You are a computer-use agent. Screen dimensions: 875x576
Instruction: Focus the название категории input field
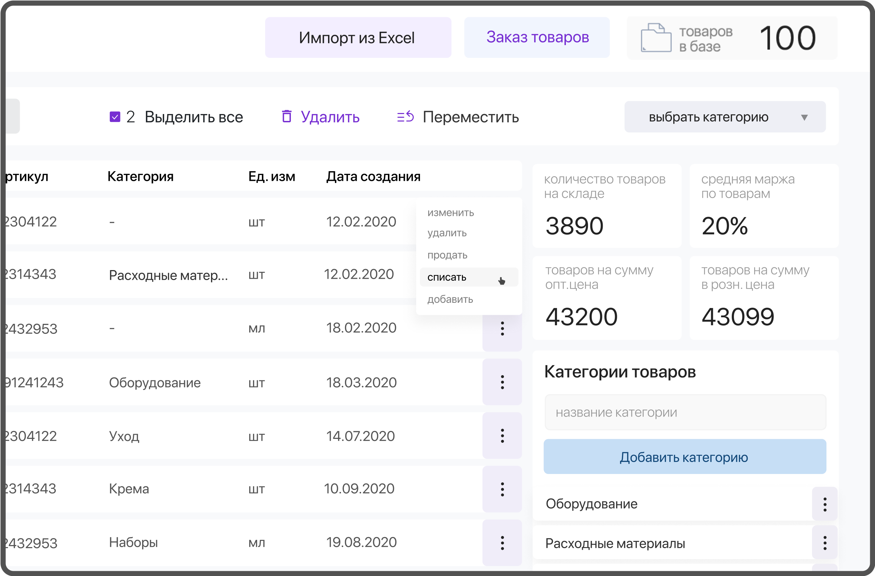685,412
